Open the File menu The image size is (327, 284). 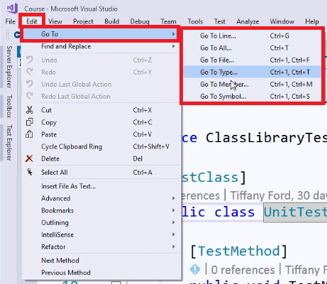11,21
